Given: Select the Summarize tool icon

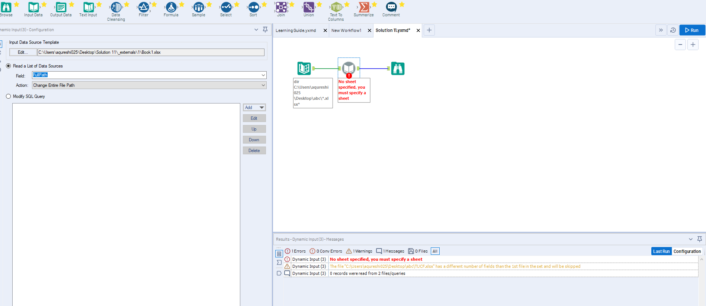Looking at the screenshot, I should tap(364, 7).
